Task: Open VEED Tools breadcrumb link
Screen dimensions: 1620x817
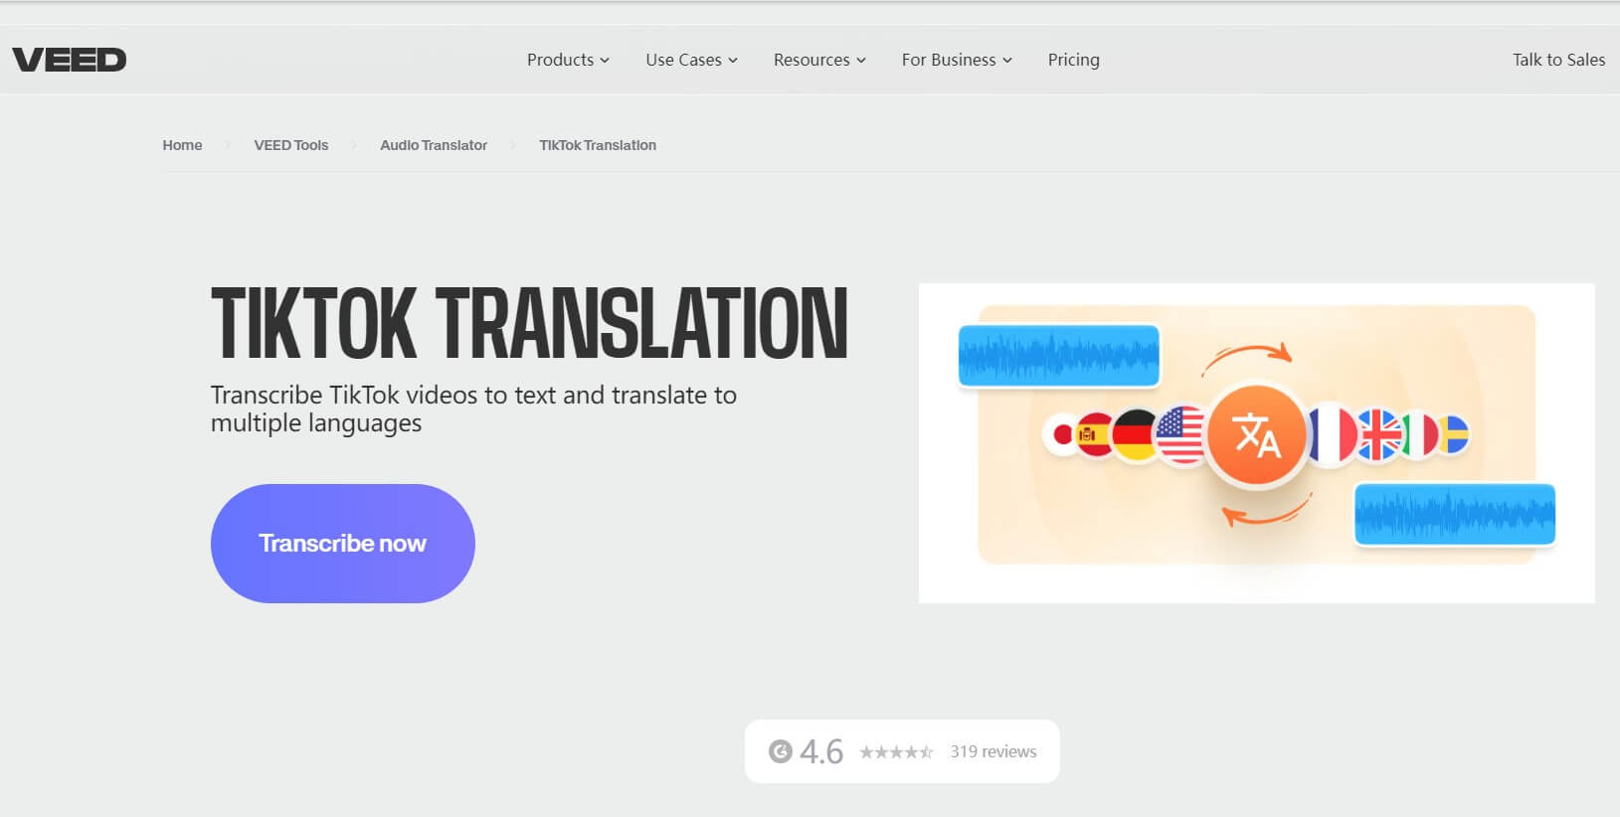Action: [291, 145]
